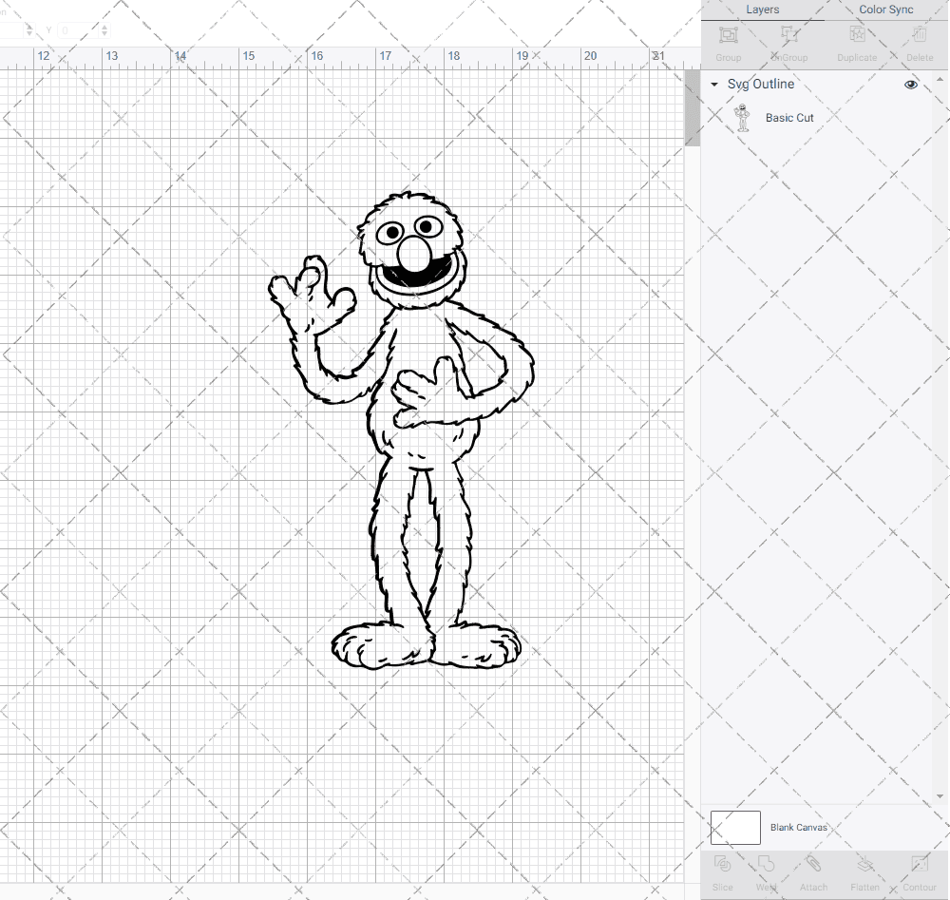Select the Basic Cut layer thumbnail
This screenshot has height=900, width=950.
pos(742,118)
